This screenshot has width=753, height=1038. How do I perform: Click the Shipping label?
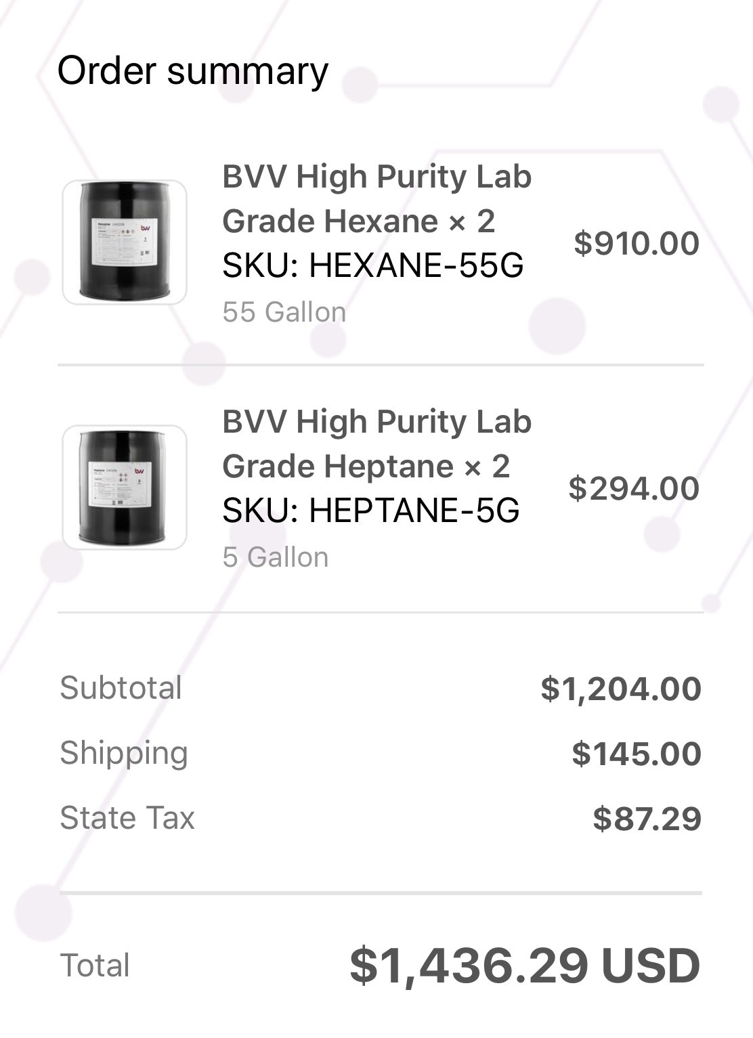[x=123, y=753]
